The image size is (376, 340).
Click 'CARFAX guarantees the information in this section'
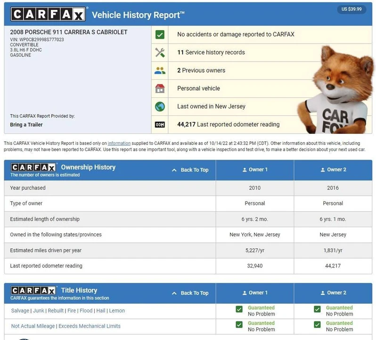click(60, 298)
